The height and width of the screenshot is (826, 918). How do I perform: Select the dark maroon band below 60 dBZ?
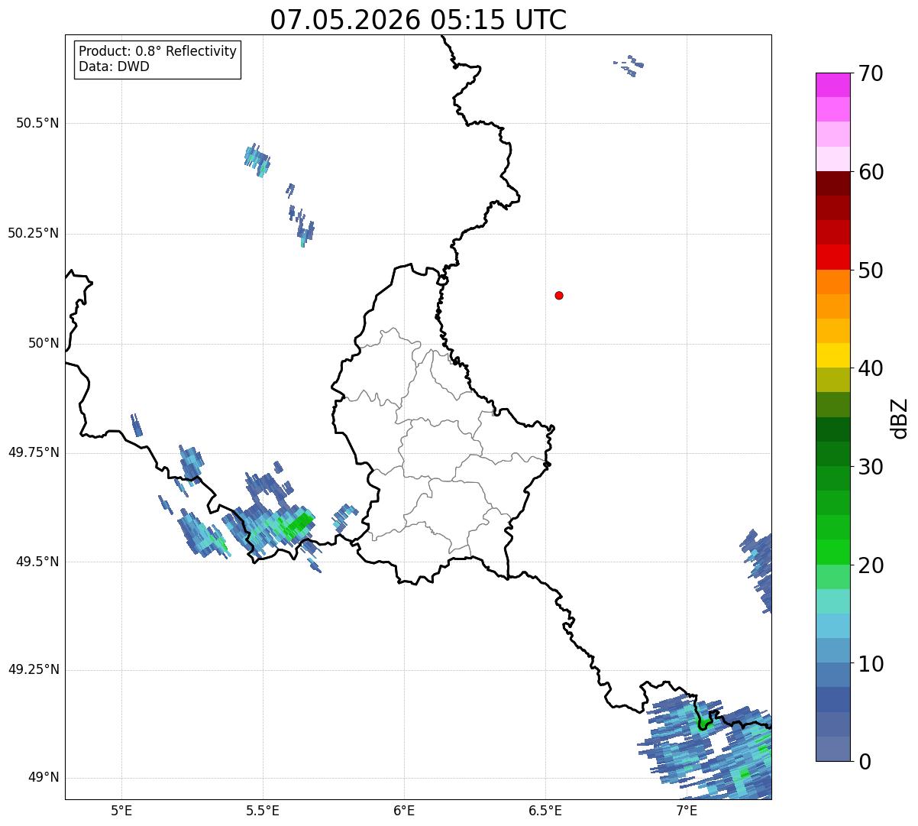(832, 183)
